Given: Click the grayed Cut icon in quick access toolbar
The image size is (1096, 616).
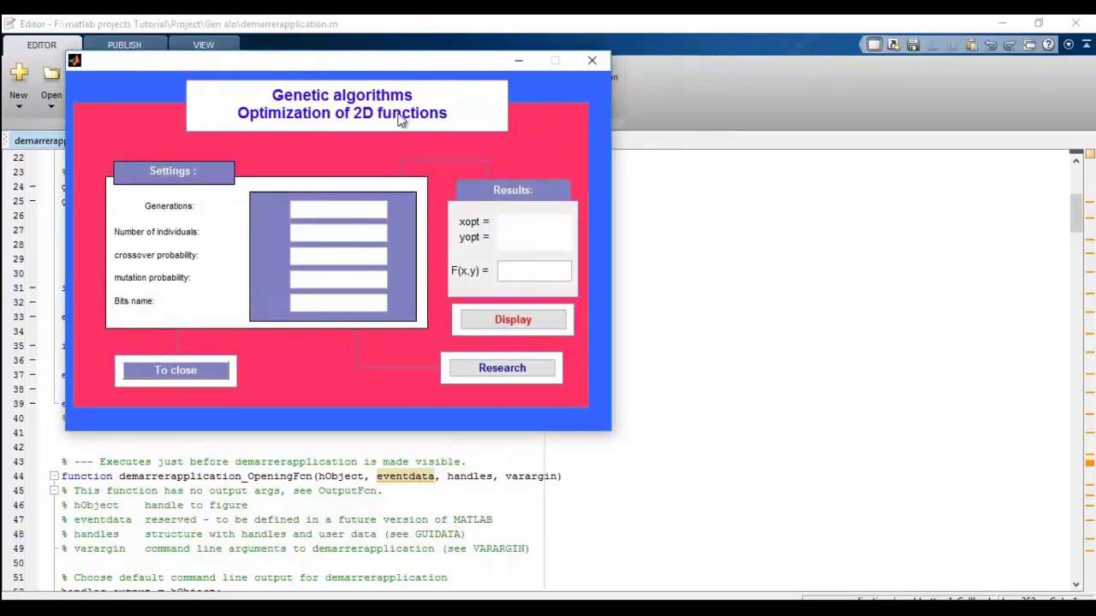Looking at the screenshot, I should coord(933,44).
